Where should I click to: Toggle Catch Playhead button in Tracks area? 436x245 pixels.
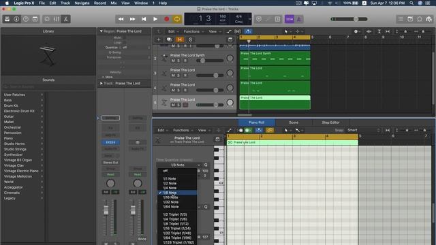(x=248, y=31)
